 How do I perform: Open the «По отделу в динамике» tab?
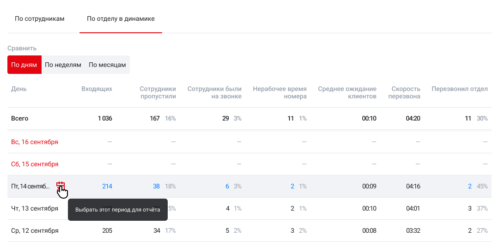[121, 19]
